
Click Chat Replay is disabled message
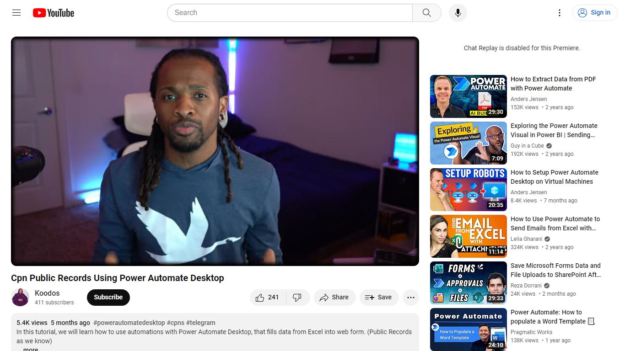tap(522, 48)
